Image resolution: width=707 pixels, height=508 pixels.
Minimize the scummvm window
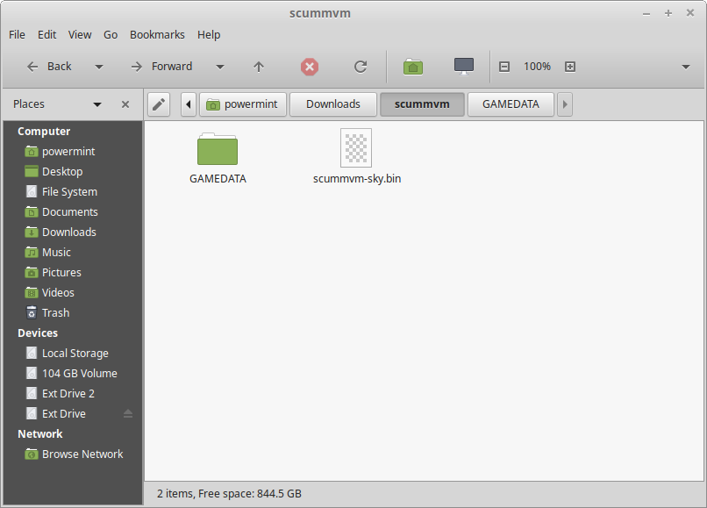pyautogui.click(x=646, y=13)
